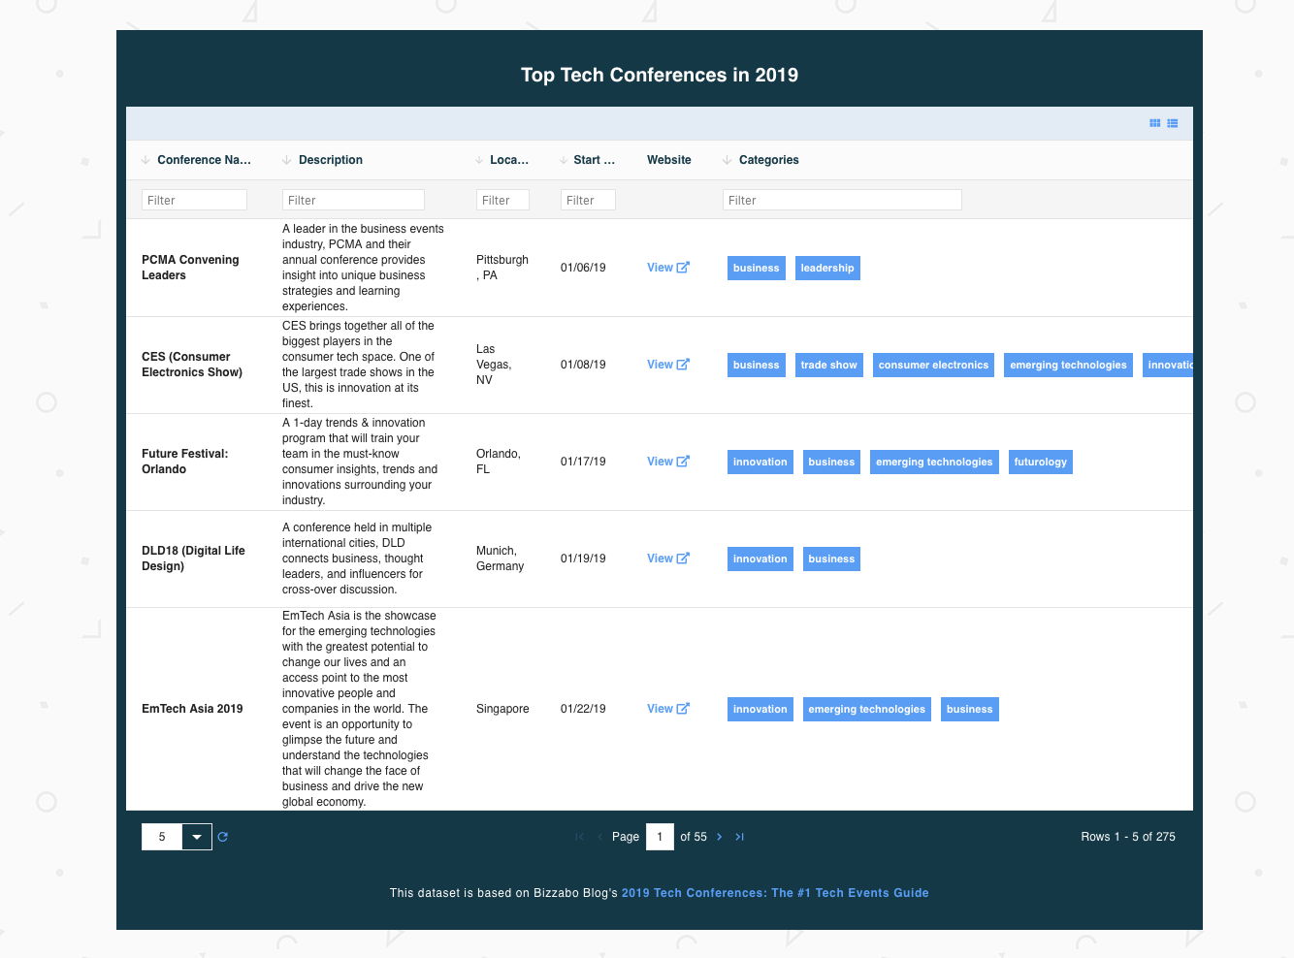Click business tag in CES row

[757, 365]
